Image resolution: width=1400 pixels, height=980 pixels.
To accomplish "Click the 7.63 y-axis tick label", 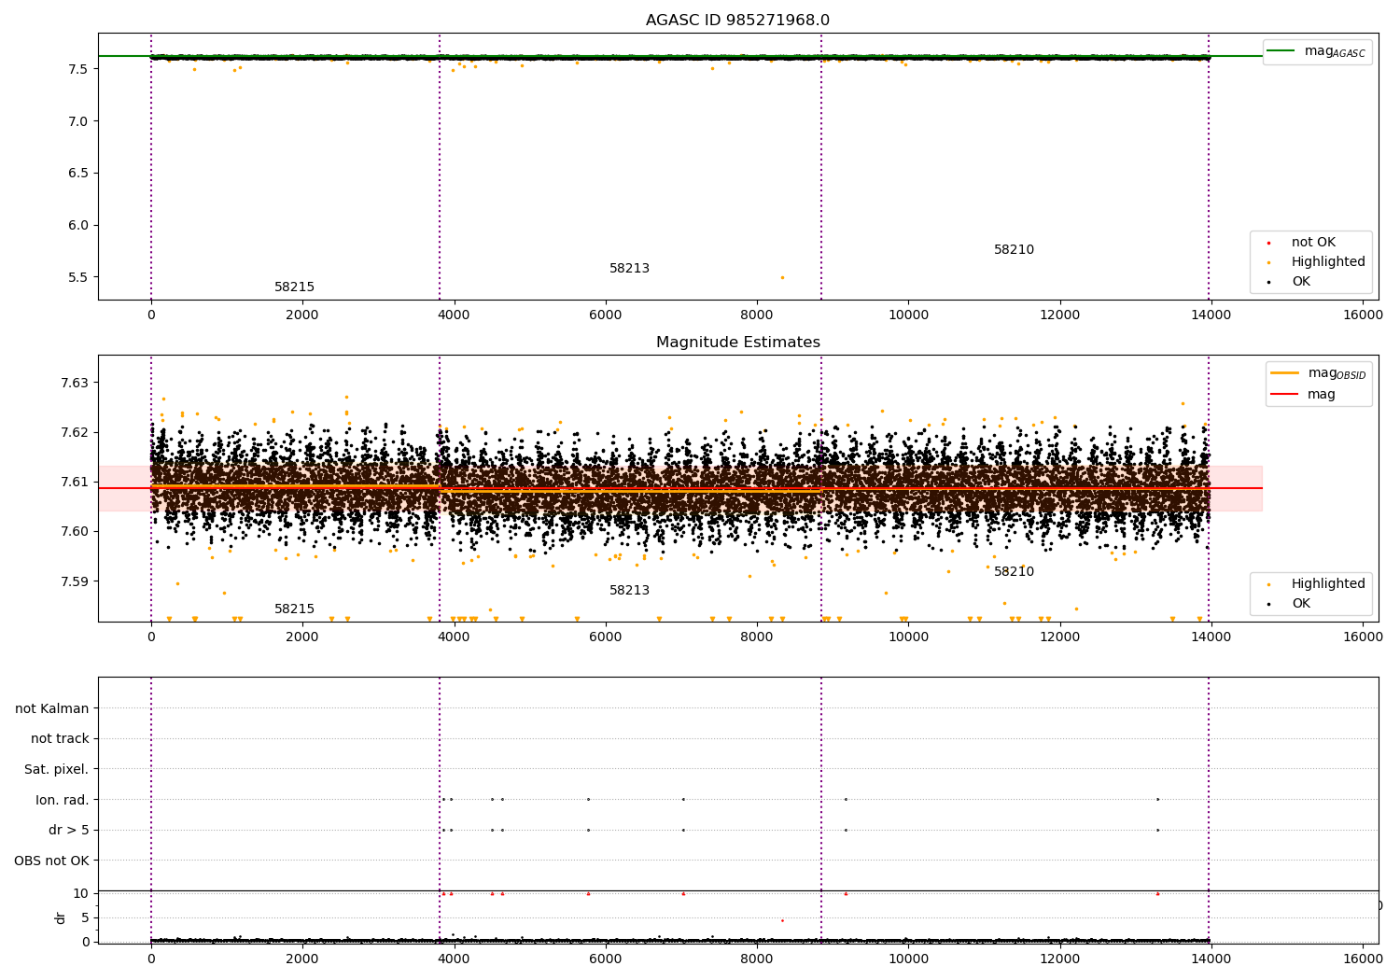I will 75,383.
